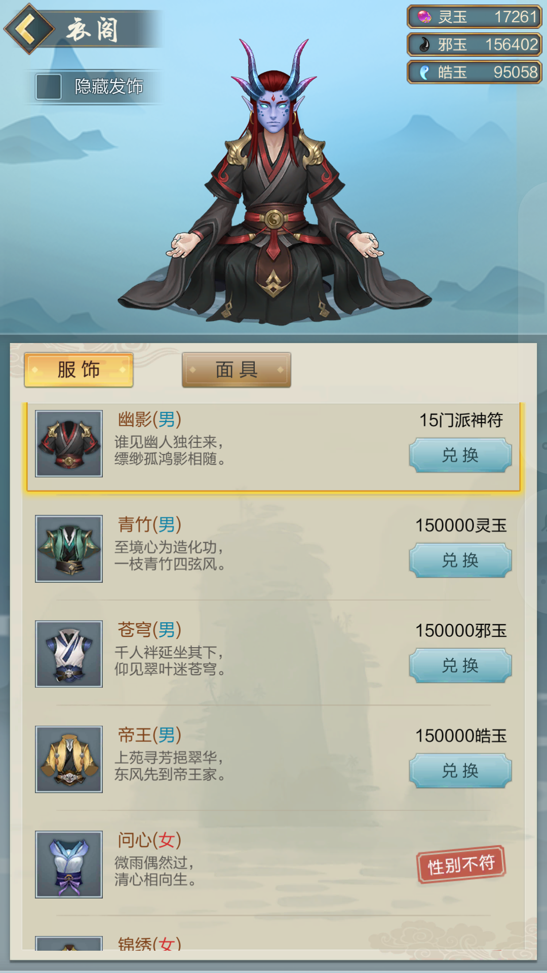The width and height of the screenshot is (547, 973).
Task: Select the 问心(女) outfit icon
Action: 69,865
